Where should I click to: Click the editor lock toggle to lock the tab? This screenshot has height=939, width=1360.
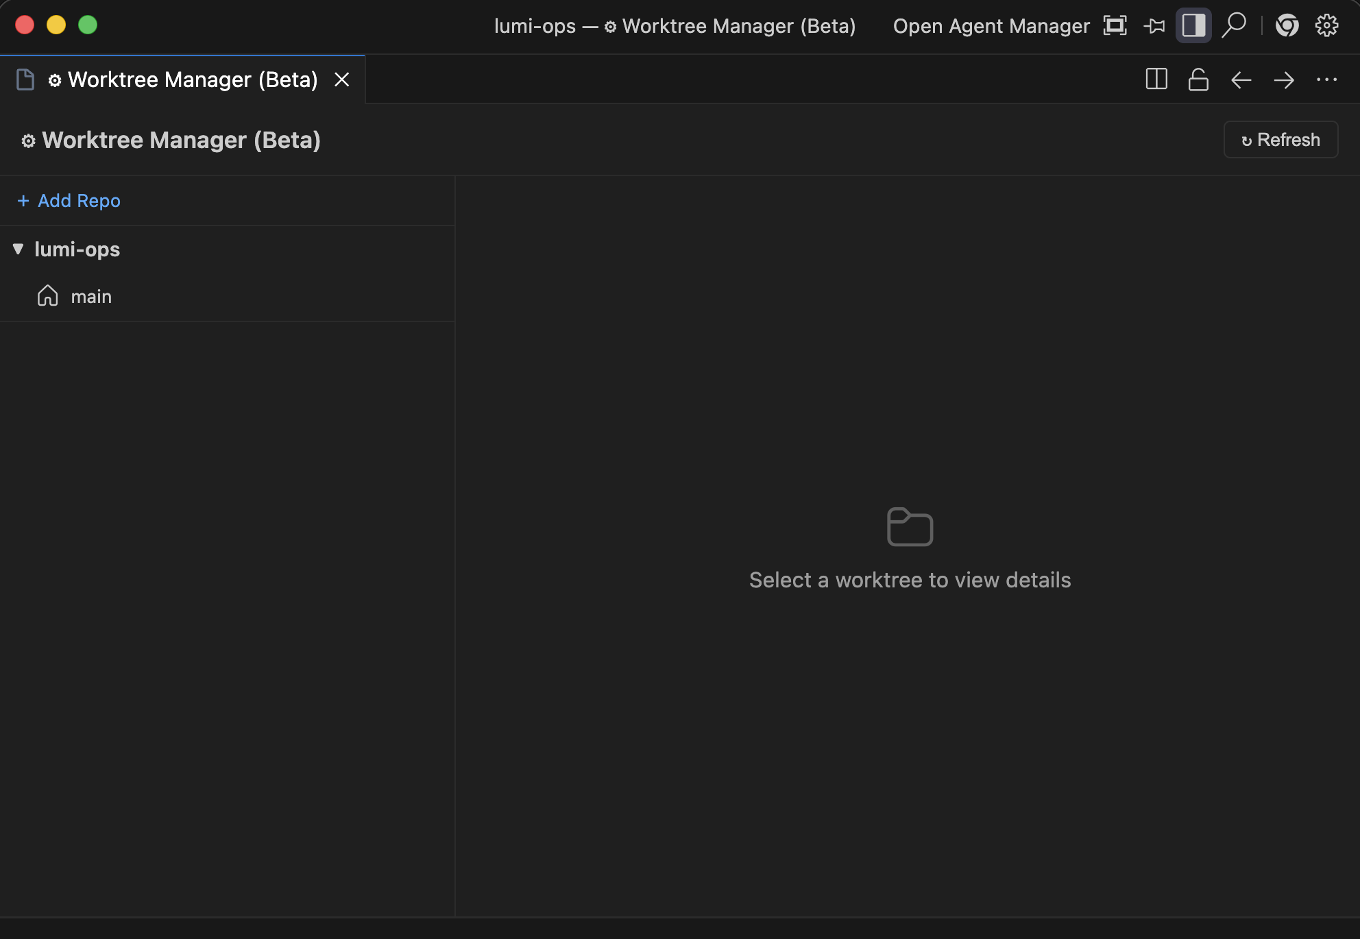(x=1198, y=79)
